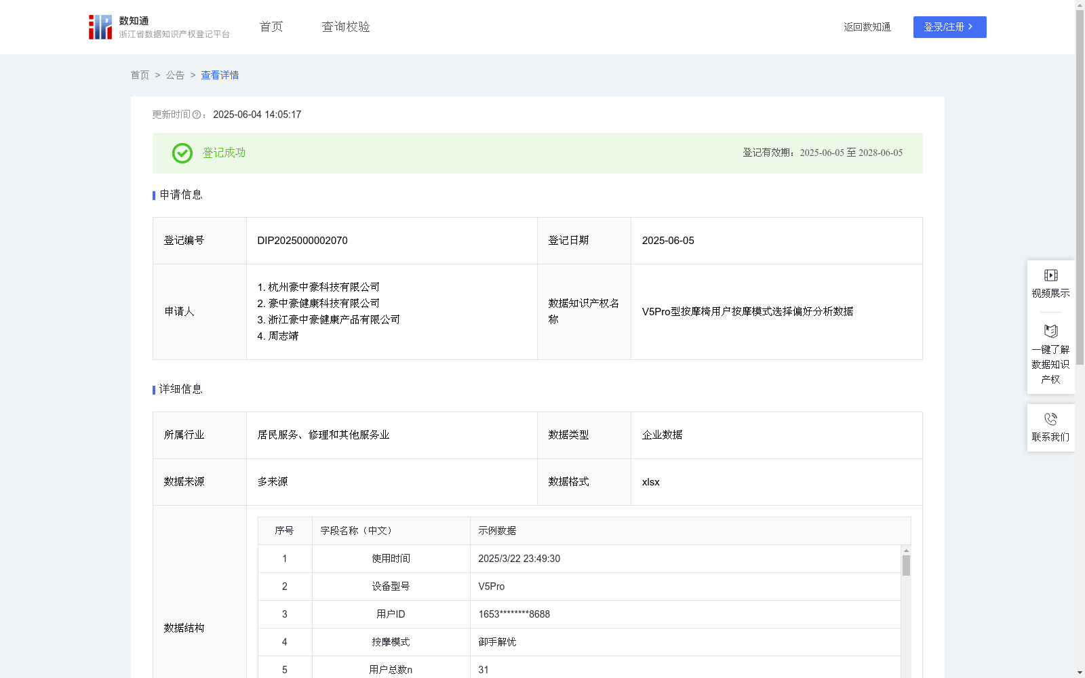This screenshot has height=678, width=1085.
Task: Click sample value 1653********8688
Action: pos(514,614)
